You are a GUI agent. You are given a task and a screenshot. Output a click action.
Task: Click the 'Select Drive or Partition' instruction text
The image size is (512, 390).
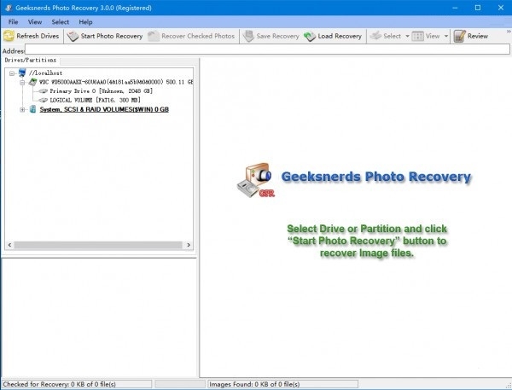pyautogui.click(x=367, y=241)
